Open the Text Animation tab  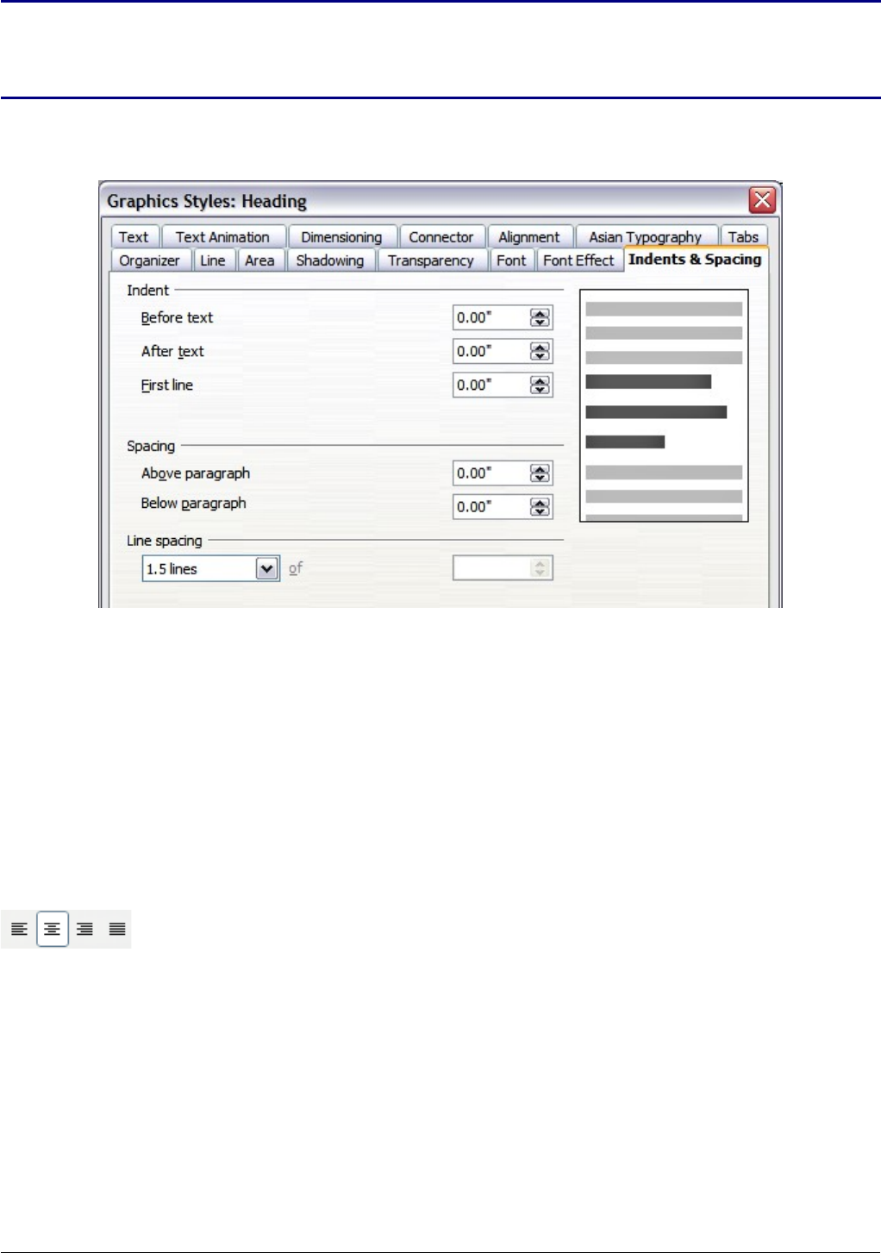coord(222,237)
